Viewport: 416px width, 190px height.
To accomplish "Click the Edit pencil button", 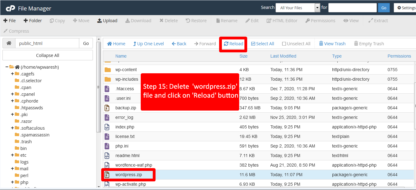I will 252,21.
